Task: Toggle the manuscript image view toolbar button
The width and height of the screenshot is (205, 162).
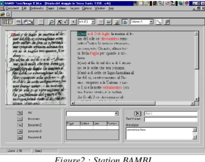Action: click(x=5, y=22)
